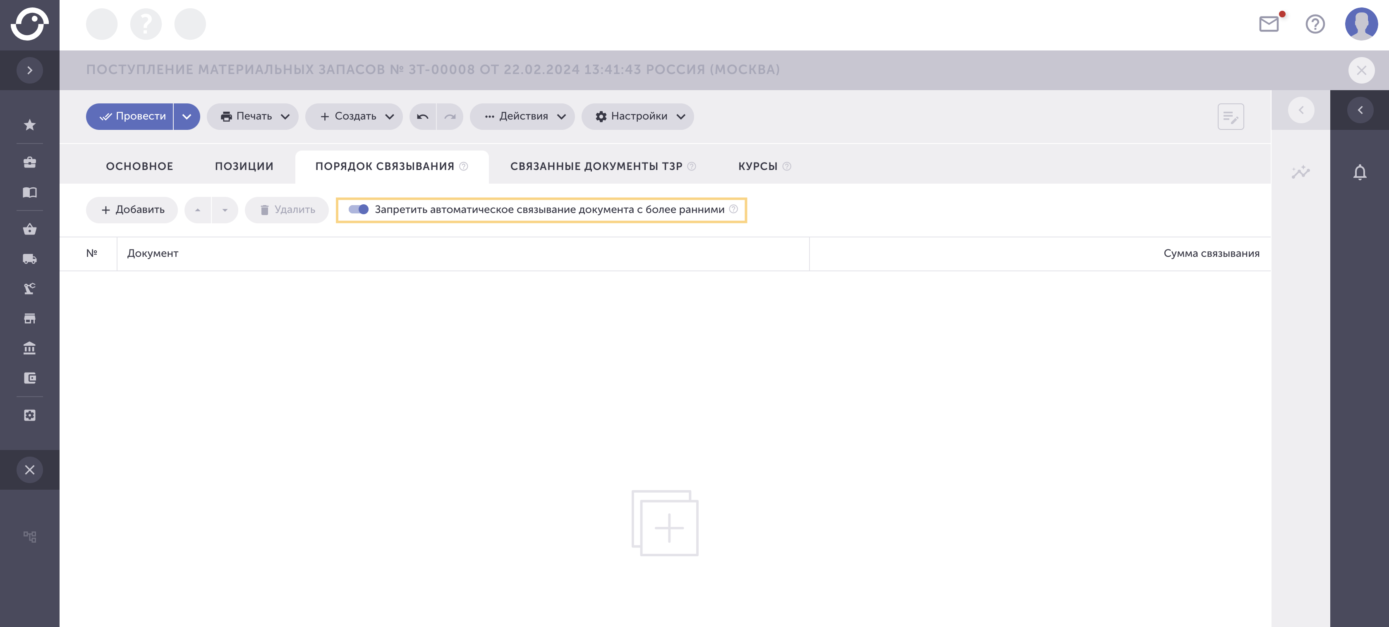Open the briefcase section in sidebar
This screenshot has width=1389, height=627.
30,162
